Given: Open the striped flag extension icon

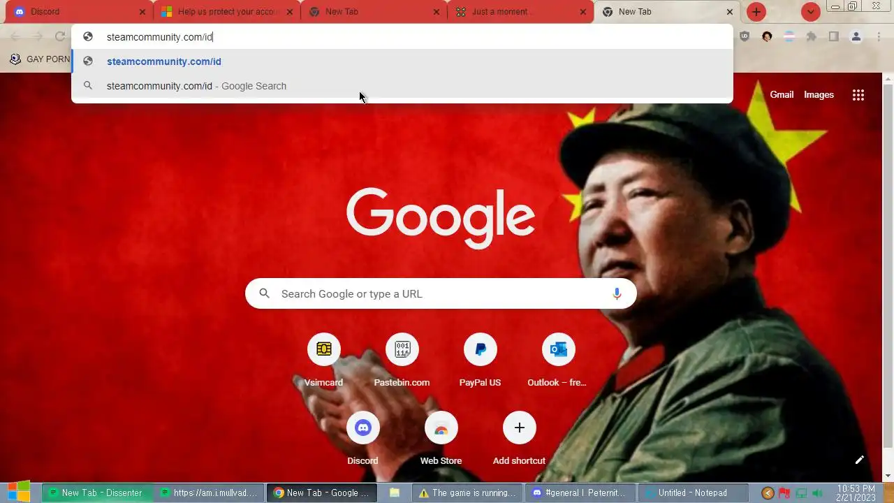Looking at the screenshot, I should 789,36.
